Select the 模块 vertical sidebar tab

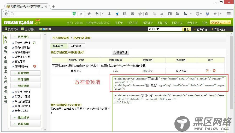[5, 50]
